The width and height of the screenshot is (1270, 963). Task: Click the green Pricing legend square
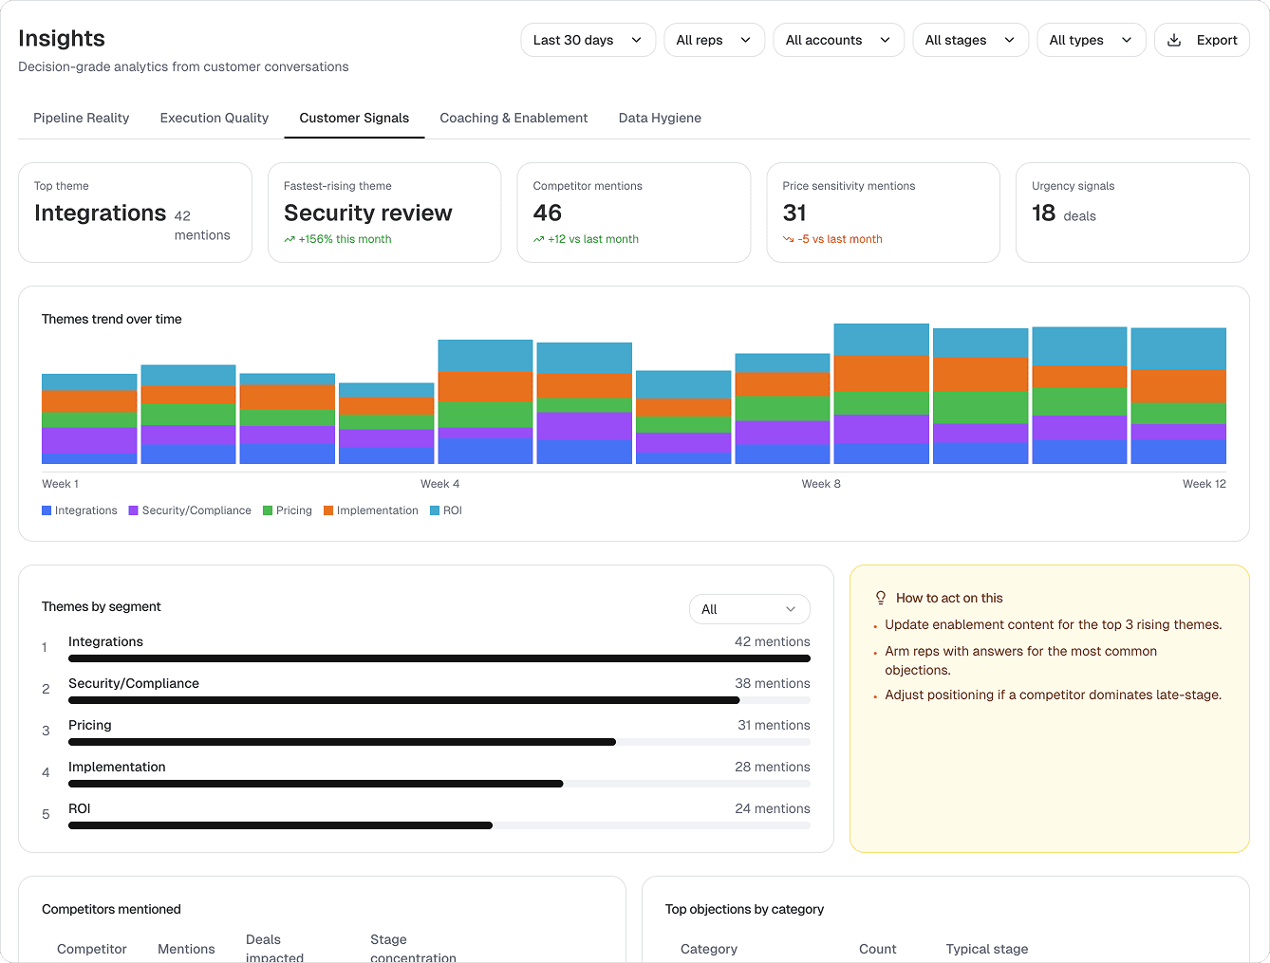267,510
